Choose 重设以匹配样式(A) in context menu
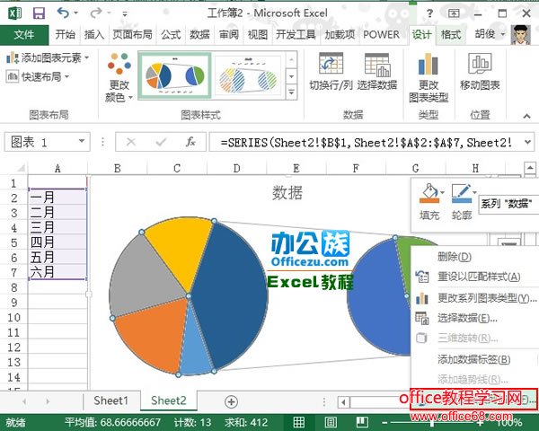This screenshot has width=539, height=431. tap(475, 277)
